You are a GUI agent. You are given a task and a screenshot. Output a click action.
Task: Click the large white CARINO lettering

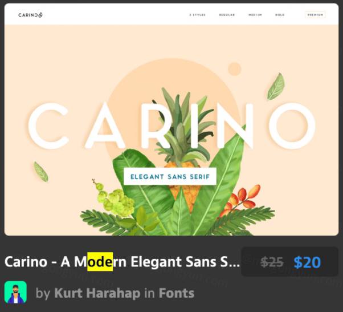(x=171, y=126)
